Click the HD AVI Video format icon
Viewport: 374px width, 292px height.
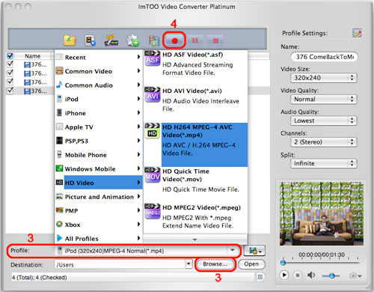tap(153, 94)
